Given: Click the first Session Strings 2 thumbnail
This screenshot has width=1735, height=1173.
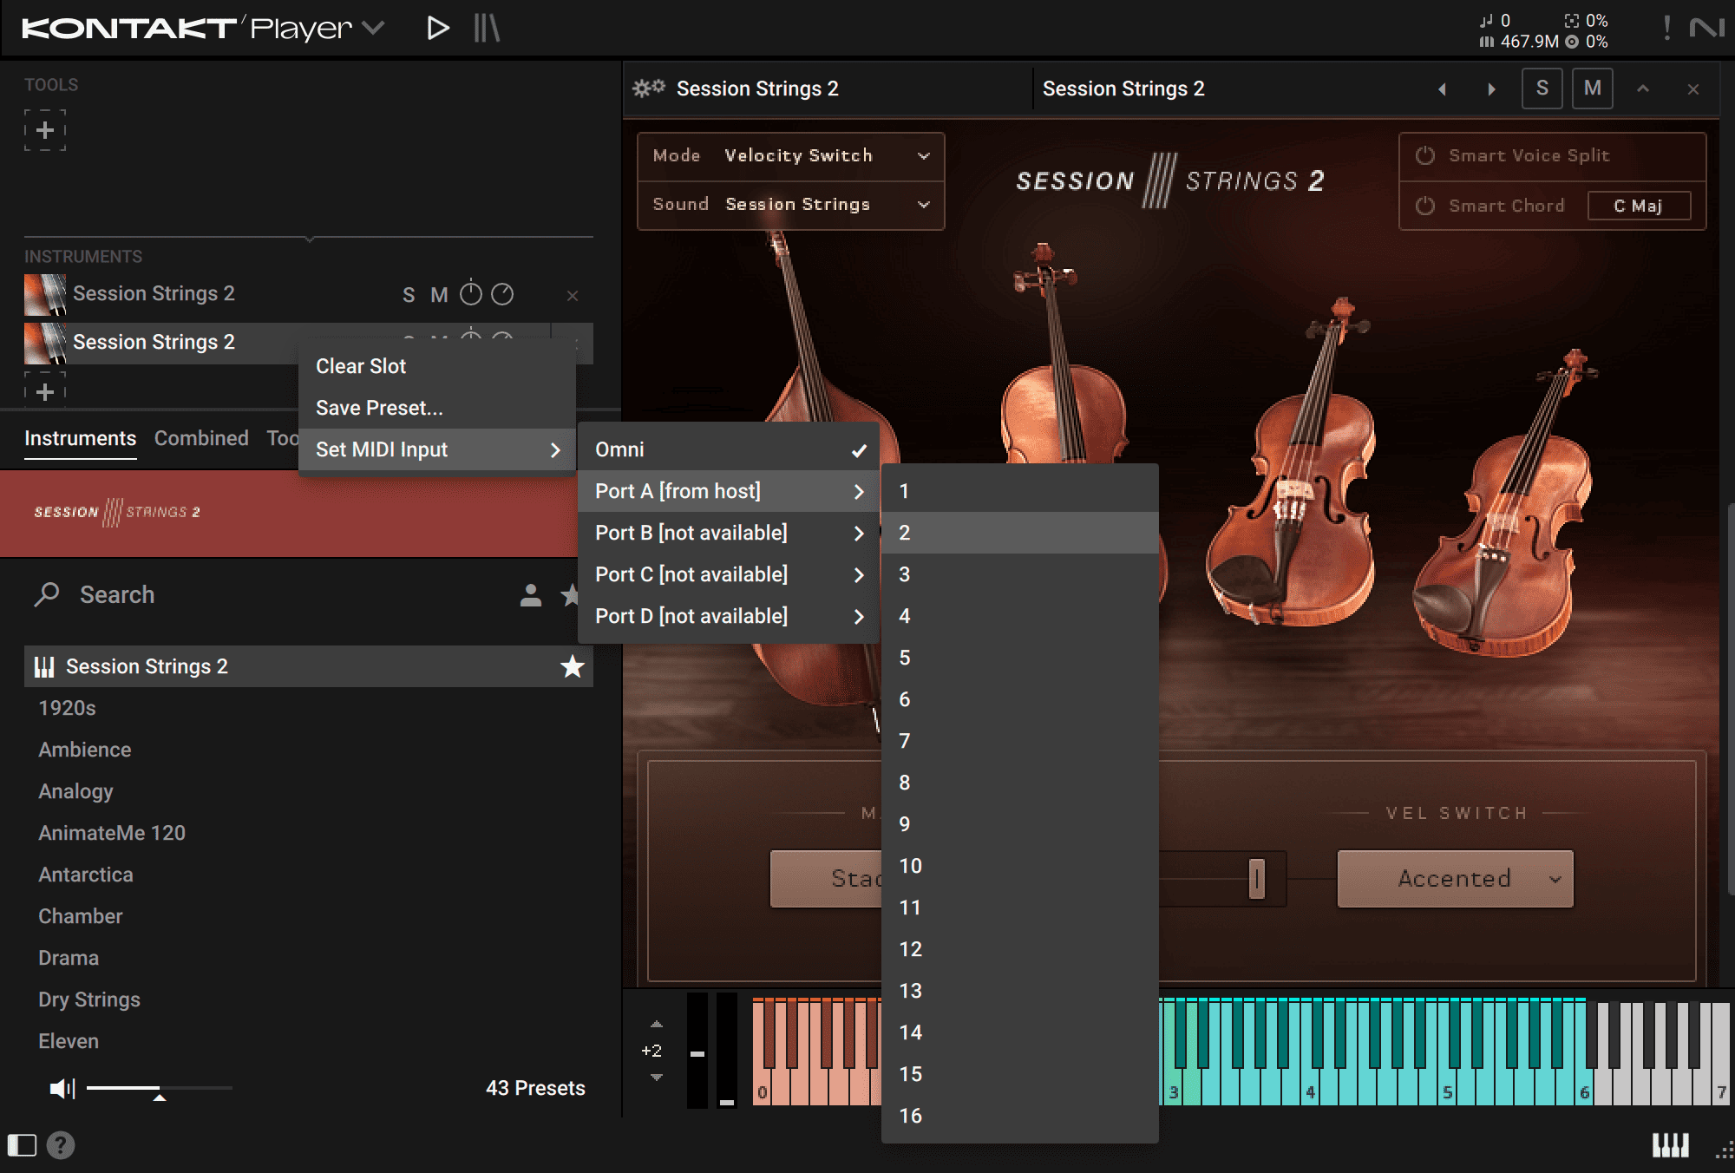Looking at the screenshot, I should coord(45,295).
